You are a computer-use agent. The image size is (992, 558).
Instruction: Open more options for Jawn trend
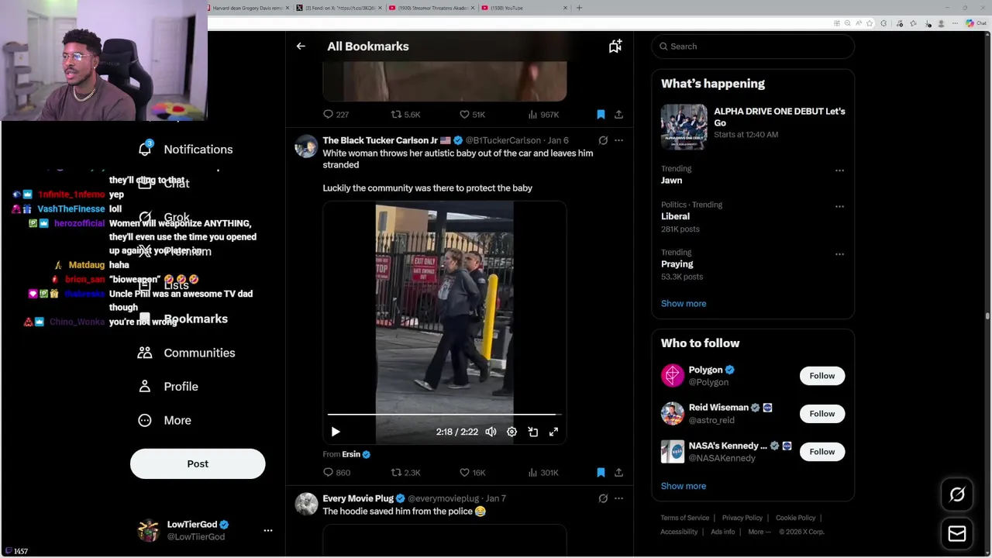839,170
